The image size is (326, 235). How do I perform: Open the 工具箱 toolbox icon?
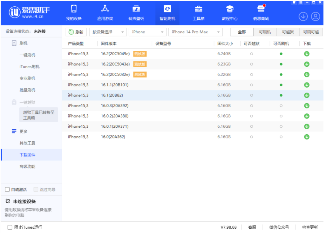(199, 9)
